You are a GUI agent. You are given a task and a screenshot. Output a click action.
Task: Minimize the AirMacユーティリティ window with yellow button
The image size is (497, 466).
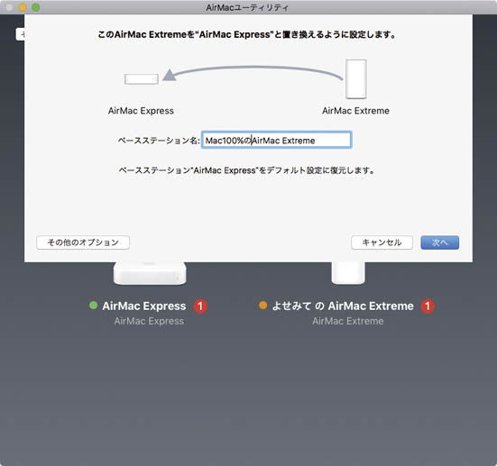(23, 7)
